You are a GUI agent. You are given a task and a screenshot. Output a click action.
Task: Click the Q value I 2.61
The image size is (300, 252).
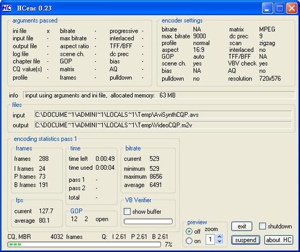point(119,236)
